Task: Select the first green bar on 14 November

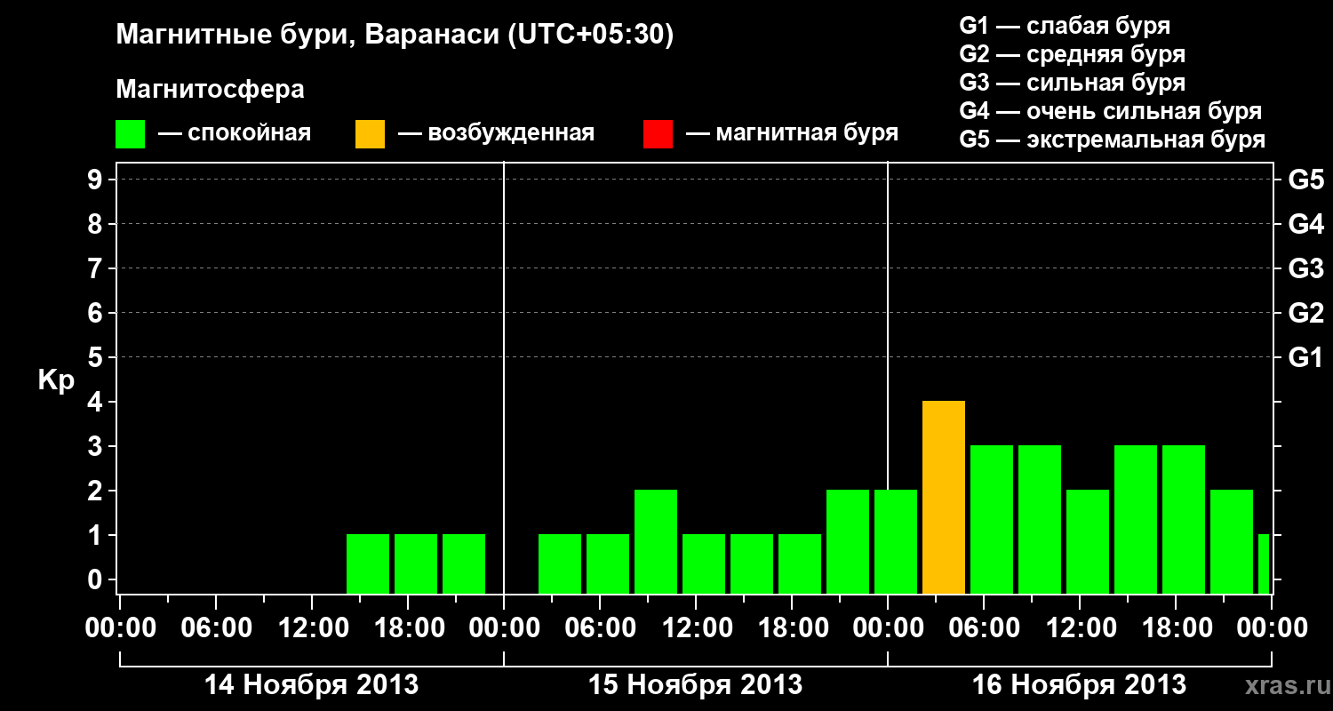Action: (368, 564)
